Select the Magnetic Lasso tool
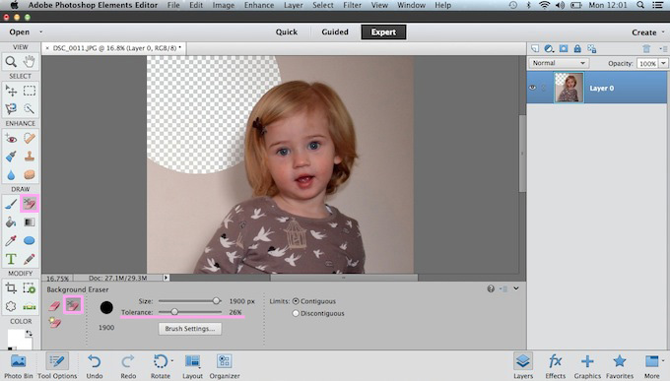 (x=11, y=109)
